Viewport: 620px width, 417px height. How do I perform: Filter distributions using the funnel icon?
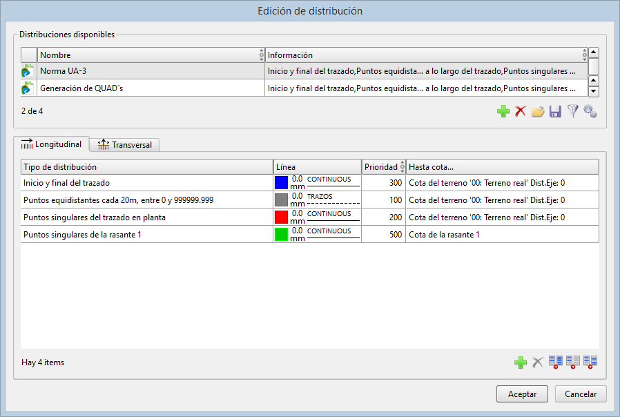572,111
